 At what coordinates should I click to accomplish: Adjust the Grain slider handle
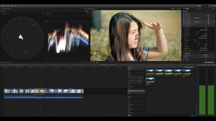pos(199,44)
